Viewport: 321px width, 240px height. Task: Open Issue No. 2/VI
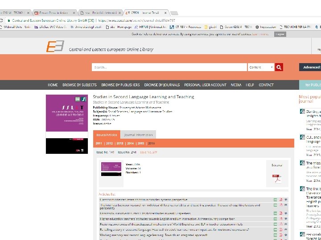(x=127, y=152)
